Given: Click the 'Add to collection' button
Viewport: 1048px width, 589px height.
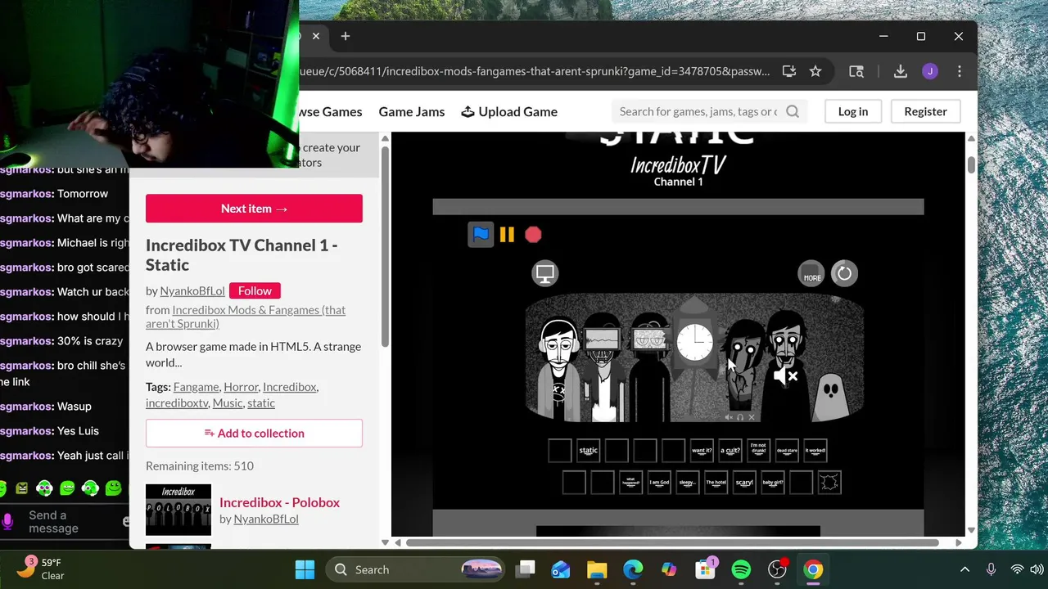Looking at the screenshot, I should pos(254,434).
